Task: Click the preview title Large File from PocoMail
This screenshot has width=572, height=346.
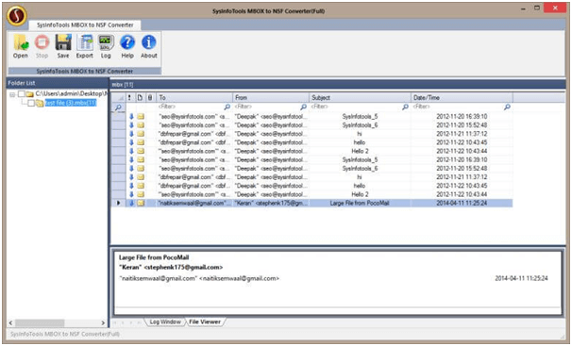Action: [154, 257]
